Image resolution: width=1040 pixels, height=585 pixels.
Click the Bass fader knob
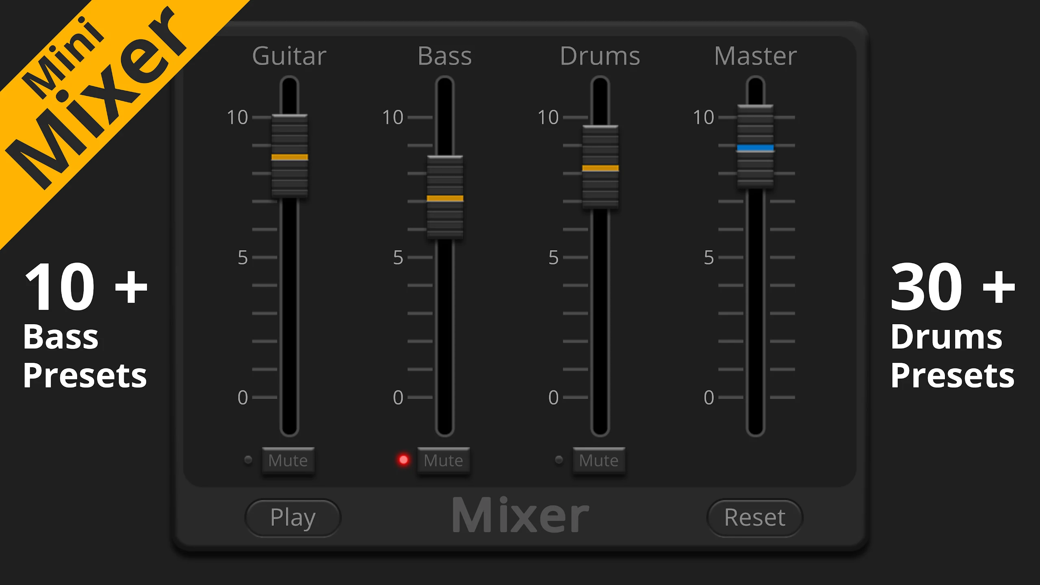pyautogui.click(x=445, y=198)
